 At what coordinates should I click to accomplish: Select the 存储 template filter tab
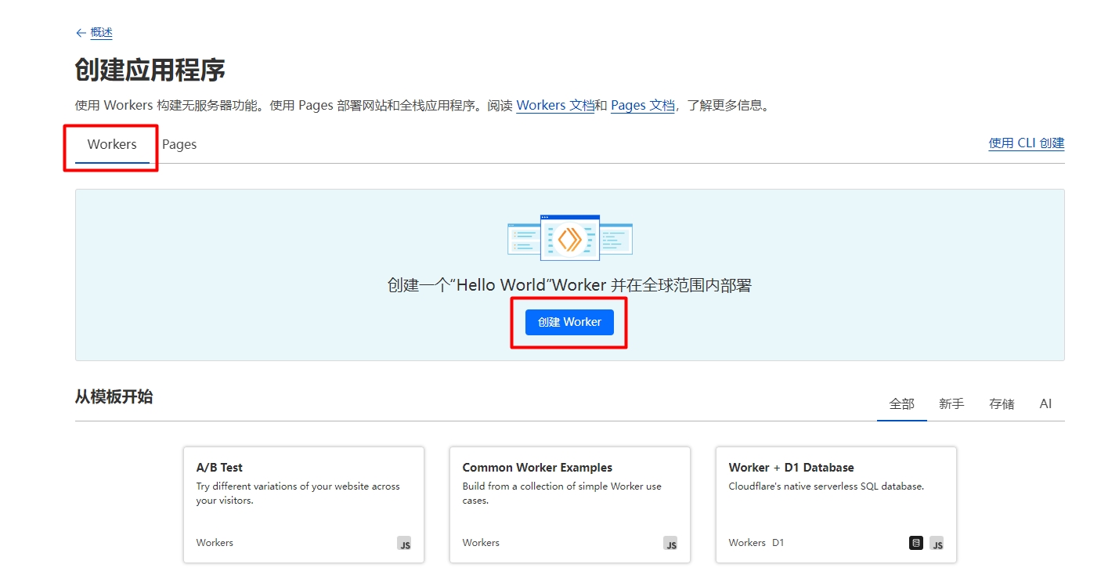click(1002, 404)
